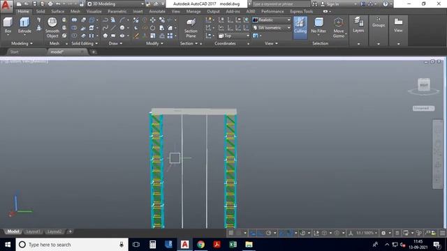Expand the Modeling panel
Image resolution: width=447 pixels, height=251 pixels.
coord(22,43)
